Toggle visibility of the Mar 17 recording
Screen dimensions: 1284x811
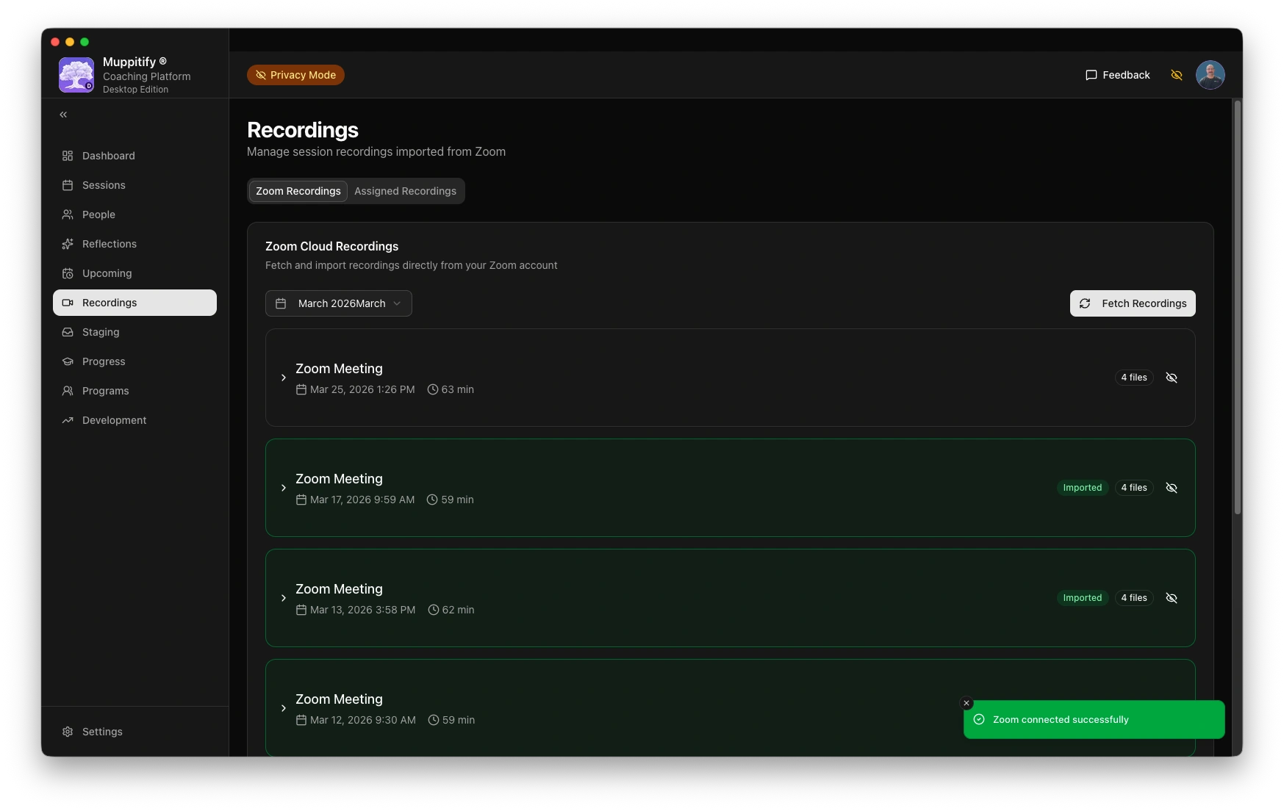click(x=1172, y=488)
